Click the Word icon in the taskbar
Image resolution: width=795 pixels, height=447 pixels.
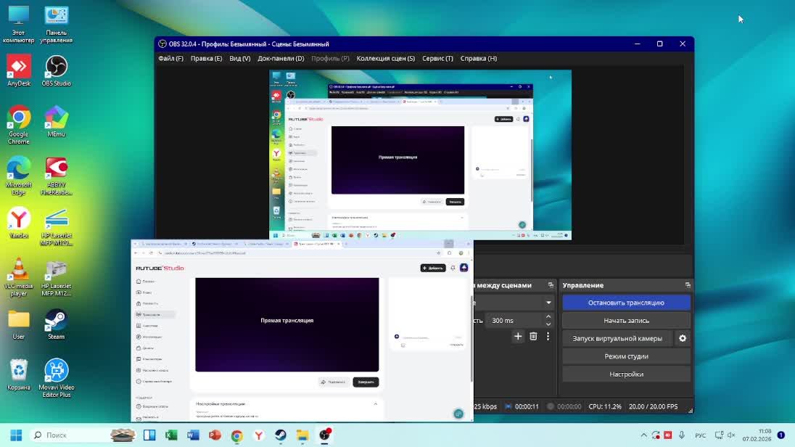pyautogui.click(x=193, y=435)
